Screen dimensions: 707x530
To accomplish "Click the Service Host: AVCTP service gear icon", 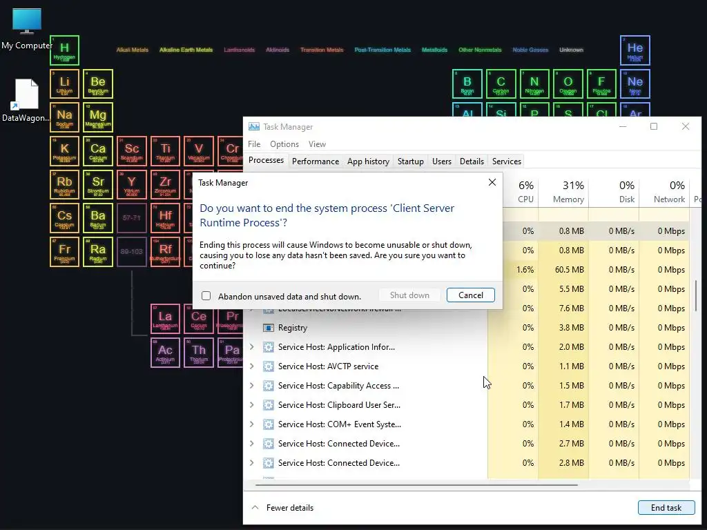I will click(269, 366).
